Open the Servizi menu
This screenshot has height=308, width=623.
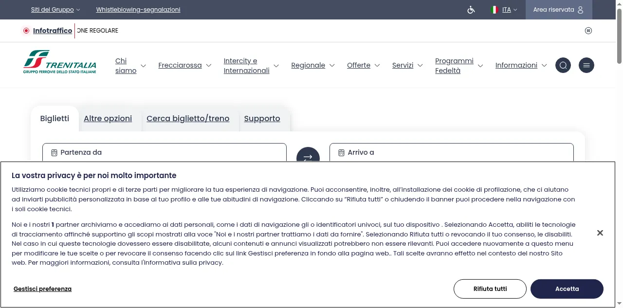(x=403, y=65)
